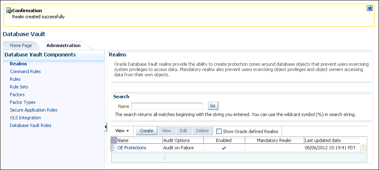This screenshot has width=379, height=170.
Task: Open Database Vault Roles link
Action: click(30, 125)
